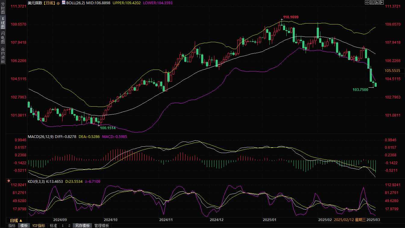Click the panel expand arrow icon
The width and height of the screenshot is (405, 228).
(x=381, y=2)
